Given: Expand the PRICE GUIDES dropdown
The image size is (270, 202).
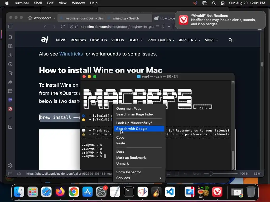Looking at the screenshot, I should (x=161, y=40).
